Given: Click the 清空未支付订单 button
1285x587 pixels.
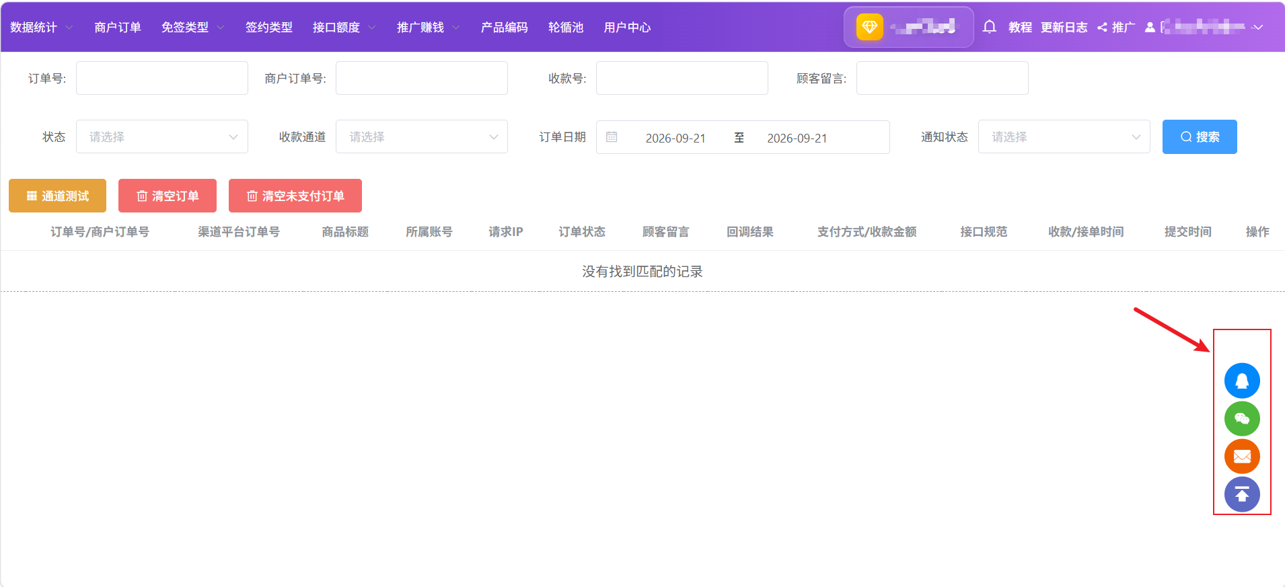Looking at the screenshot, I should pyautogui.click(x=295, y=196).
